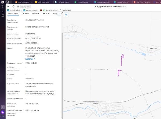This screenshot has height=119, width=161.
Task: Select the upper purple parcel contour on map
Action: (x=123, y=56)
